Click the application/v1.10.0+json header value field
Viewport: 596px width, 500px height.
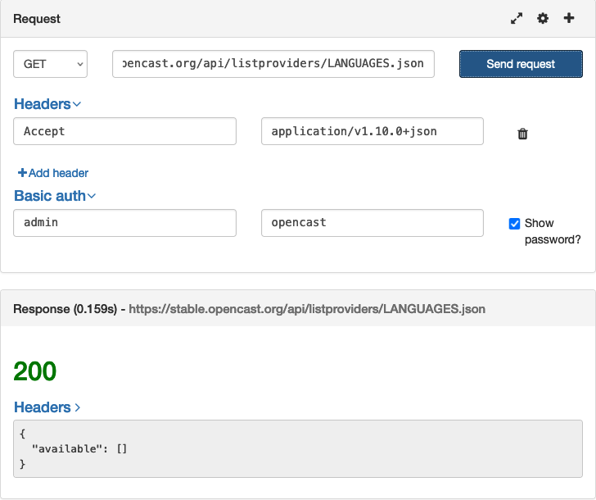(x=372, y=131)
